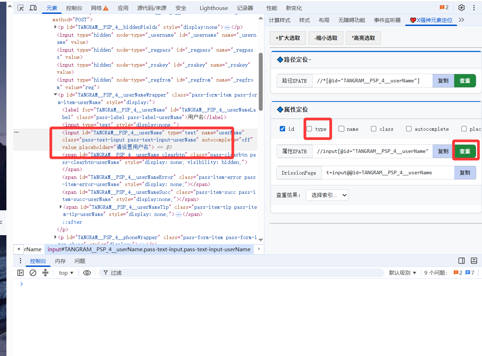Click the console 过滤 filter field
Image resolution: width=482 pixels, height=356 pixels.
(x=242, y=273)
